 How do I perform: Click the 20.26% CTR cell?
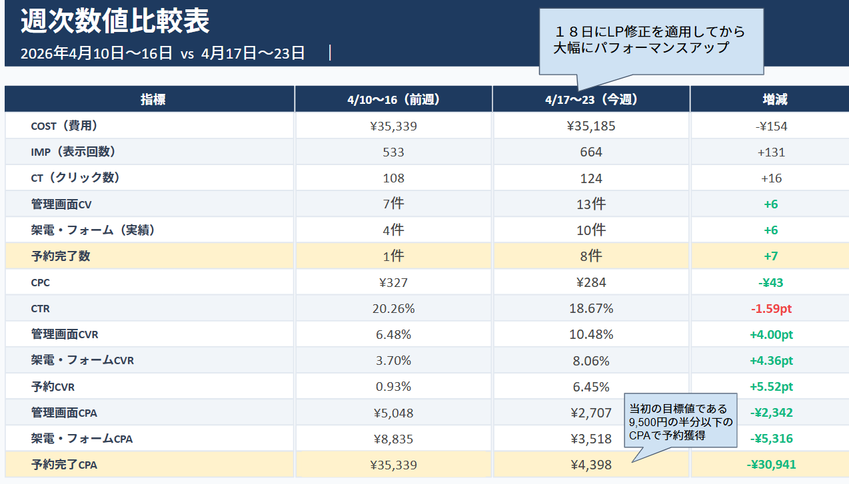click(x=393, y=308)
